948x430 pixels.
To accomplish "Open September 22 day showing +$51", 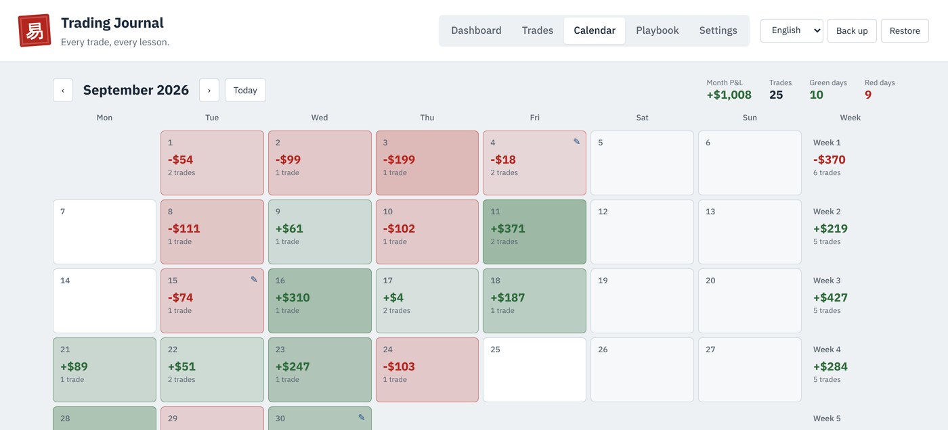I will coord(212,370).
